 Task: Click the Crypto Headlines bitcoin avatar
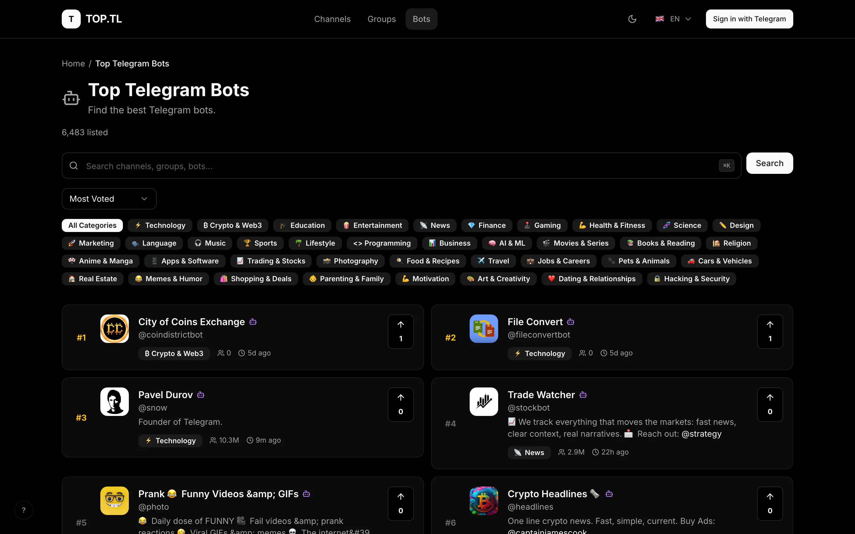(x=484, y=501)
